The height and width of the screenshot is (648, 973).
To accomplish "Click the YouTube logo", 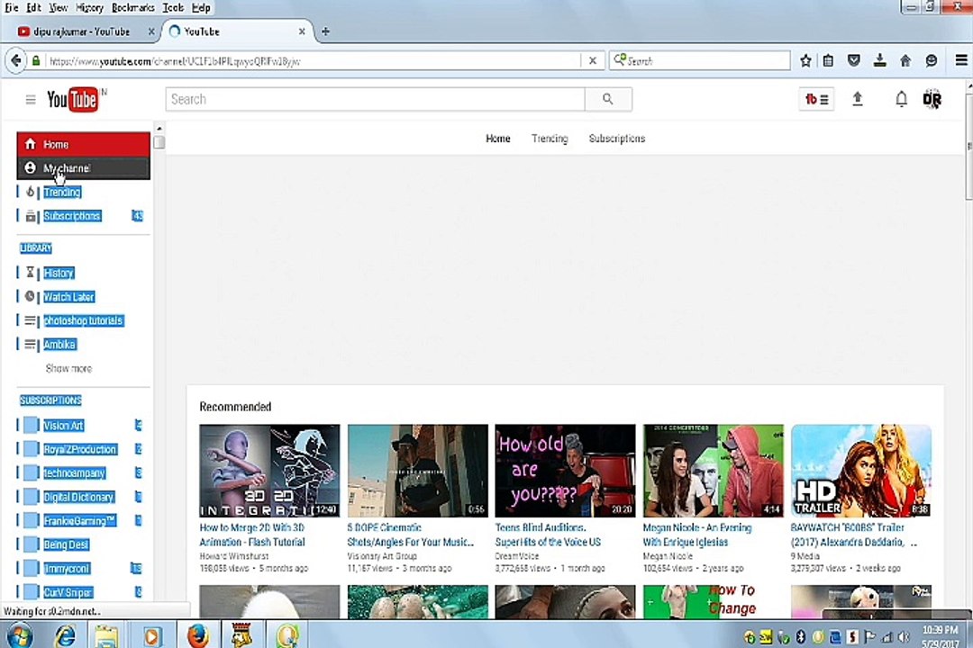I will (x=73, y=99).
